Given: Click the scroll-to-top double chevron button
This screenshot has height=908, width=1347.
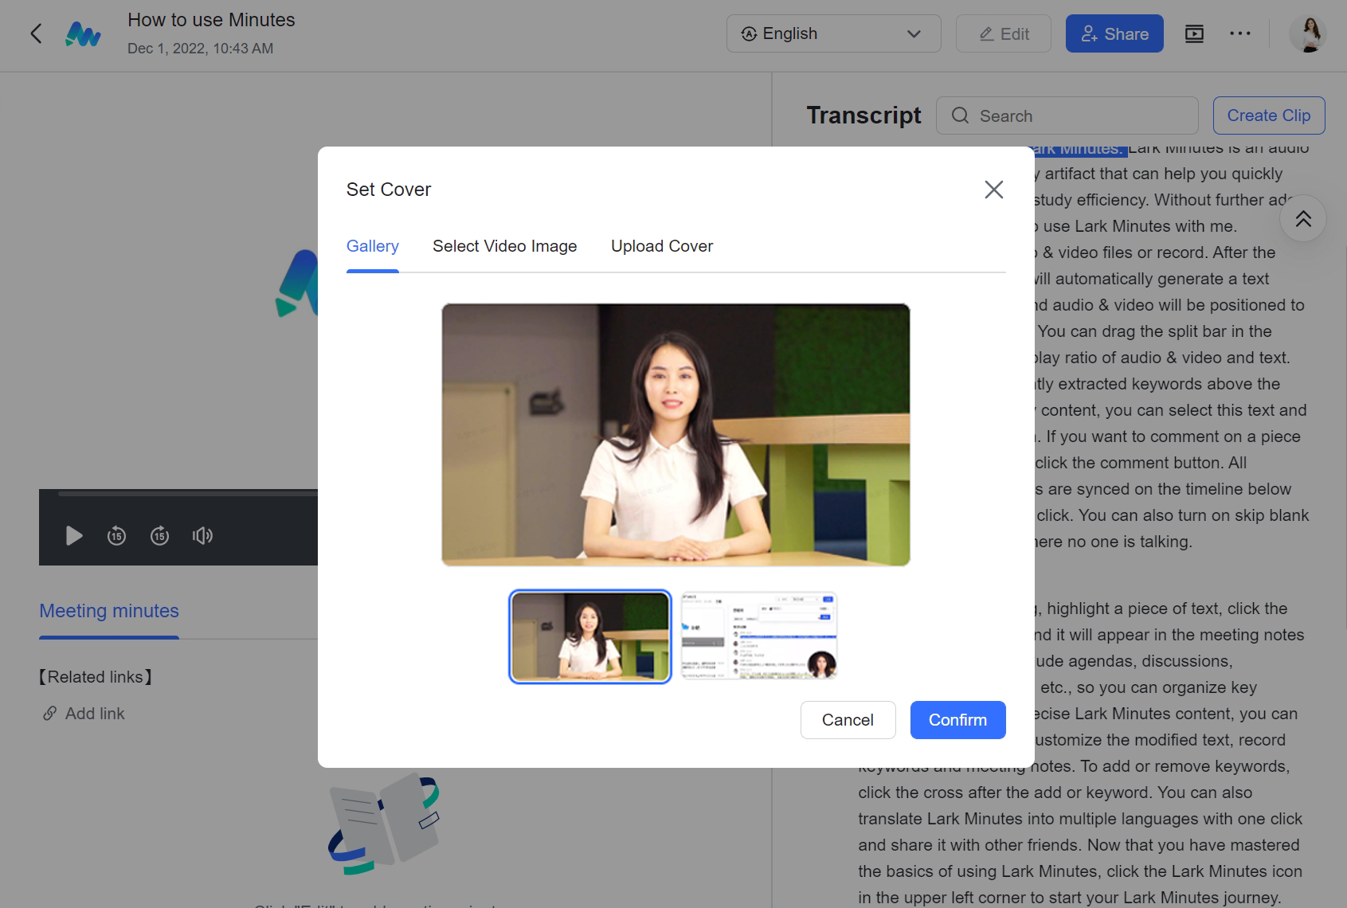Looking at the screenshot, I should 1302,219.
